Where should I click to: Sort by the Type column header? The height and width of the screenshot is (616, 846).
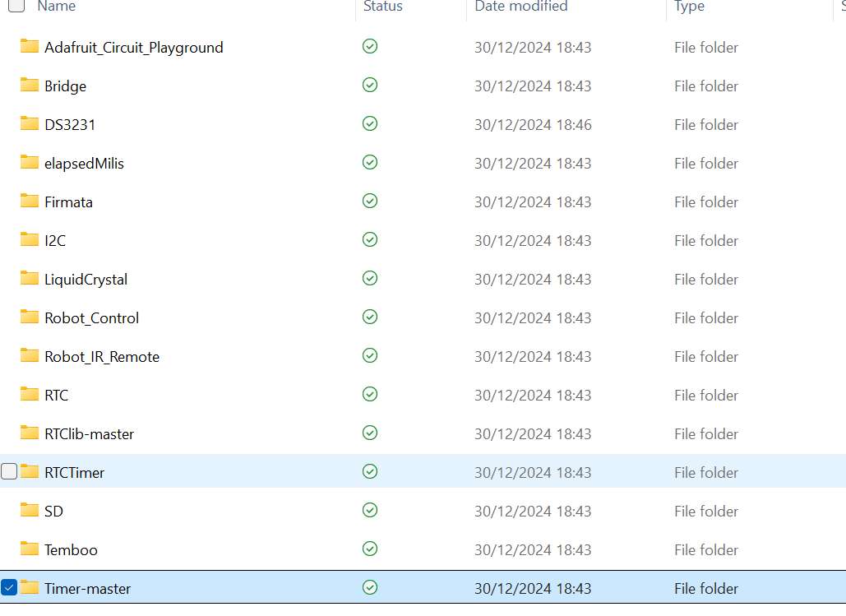pyautogui.click(x=690, y=6)
